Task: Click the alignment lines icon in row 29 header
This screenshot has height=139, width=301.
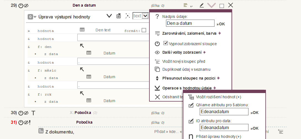Action: tap(186, 5)
